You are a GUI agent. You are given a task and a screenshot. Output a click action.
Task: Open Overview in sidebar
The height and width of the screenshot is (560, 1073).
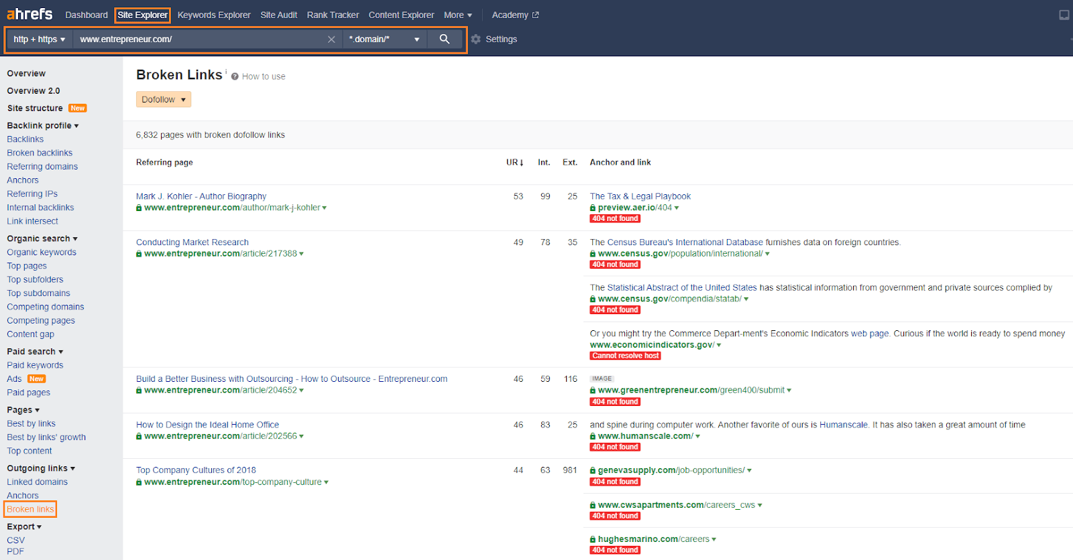[26, 74]
